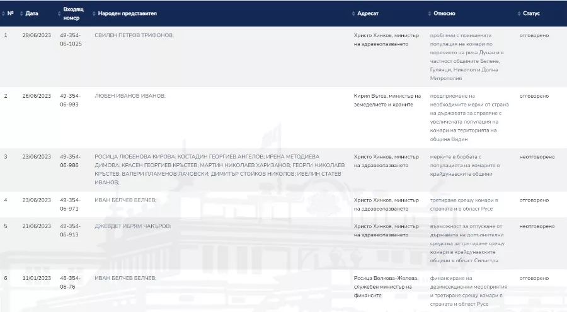Open РОСИЦА ЛЮБЕНОВА КИРОВА group entry
This screenshot has height=312, width=567.
tap(219, 170)
